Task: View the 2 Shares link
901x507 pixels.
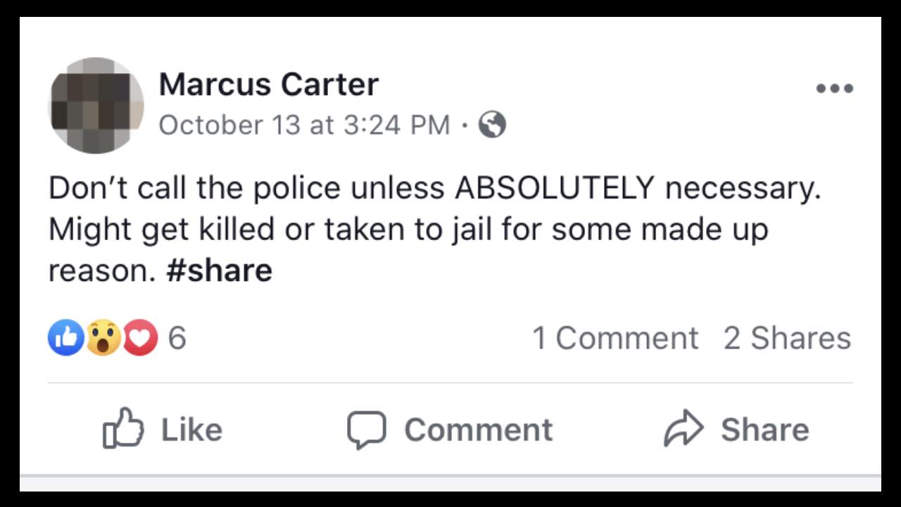Action: tap(787, 338)
